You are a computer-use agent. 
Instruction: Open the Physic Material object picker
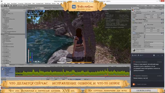pos(163,28)
